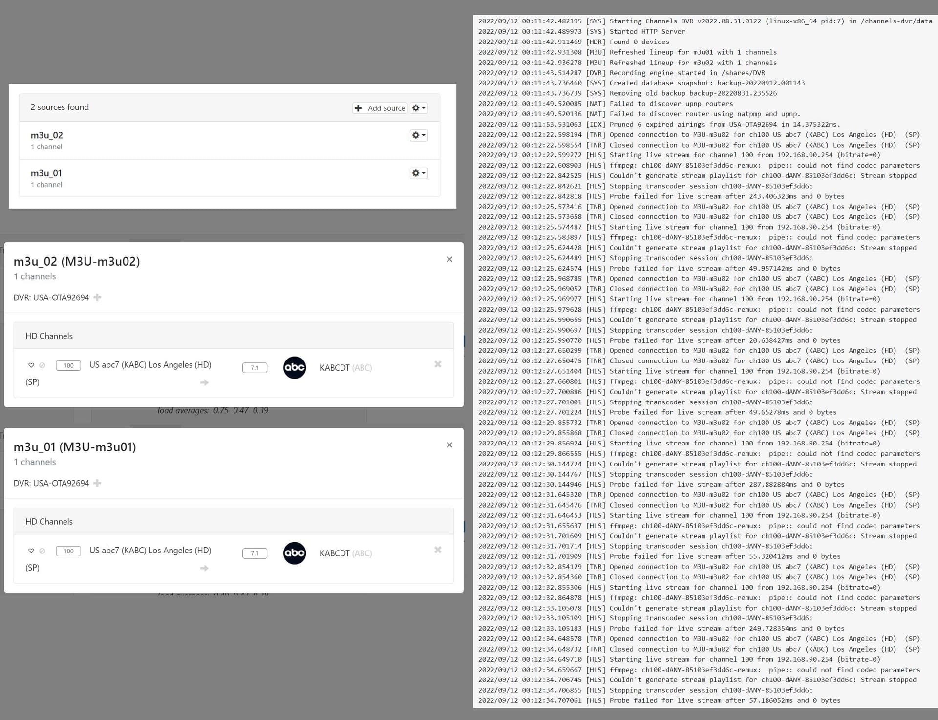The height and width of the screenshot is (720, 938).
Task: Click the mapping arrow in m3u_01 channel row
Action: point(204,568)
